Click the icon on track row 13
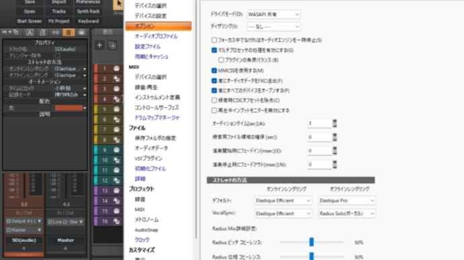The width and height of the screenshot is (464, 260). [116, 191]
